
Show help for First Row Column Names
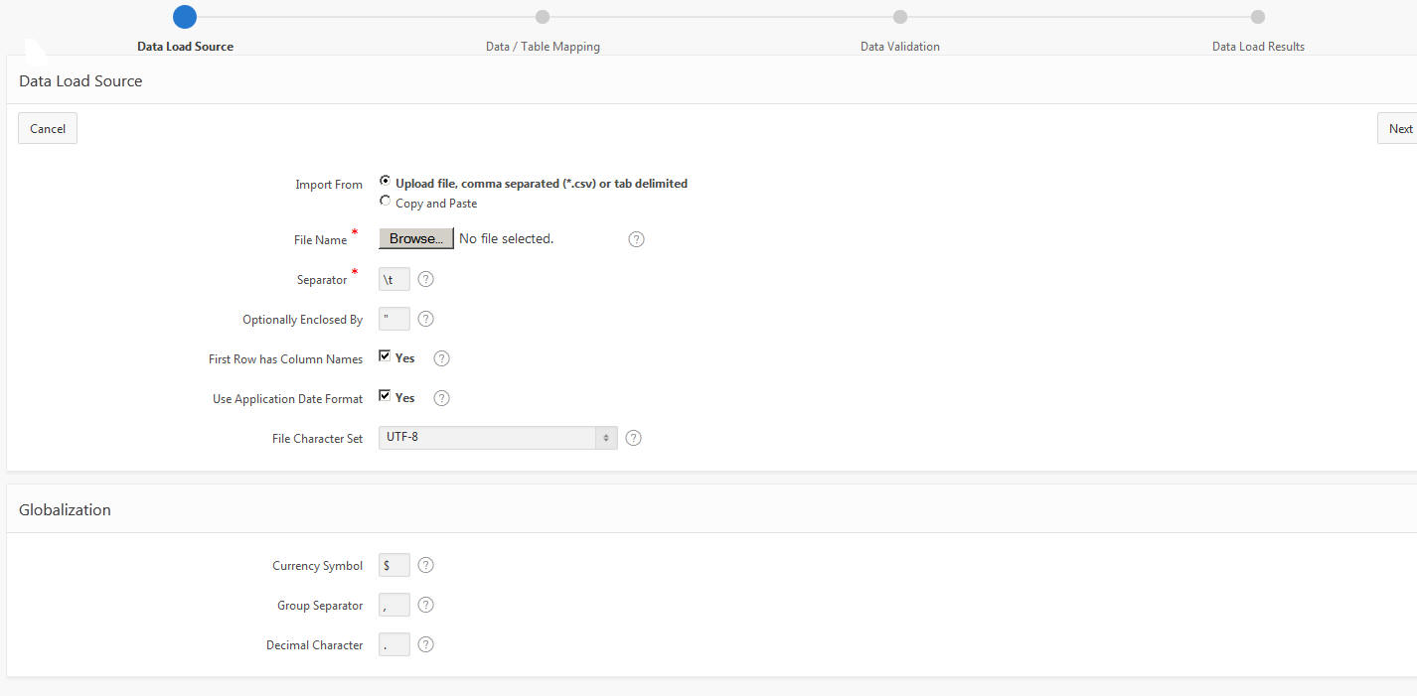(x=442, y=358)
